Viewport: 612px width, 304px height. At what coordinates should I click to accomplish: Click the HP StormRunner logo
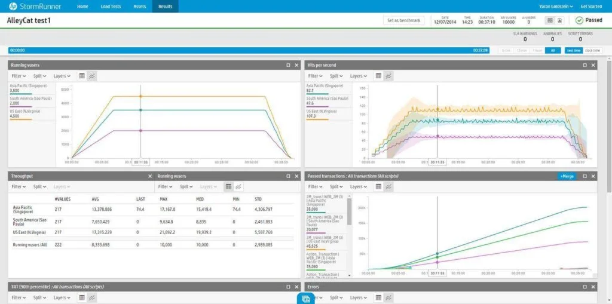(34, 6)
